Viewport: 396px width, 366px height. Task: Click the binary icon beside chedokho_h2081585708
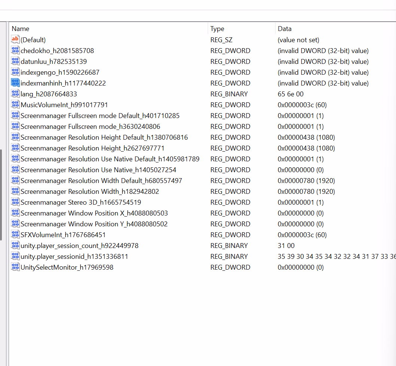point(15,50)
